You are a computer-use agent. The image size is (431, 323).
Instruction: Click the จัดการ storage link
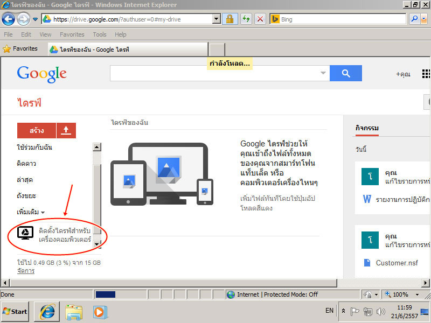[x=26, y=271]
